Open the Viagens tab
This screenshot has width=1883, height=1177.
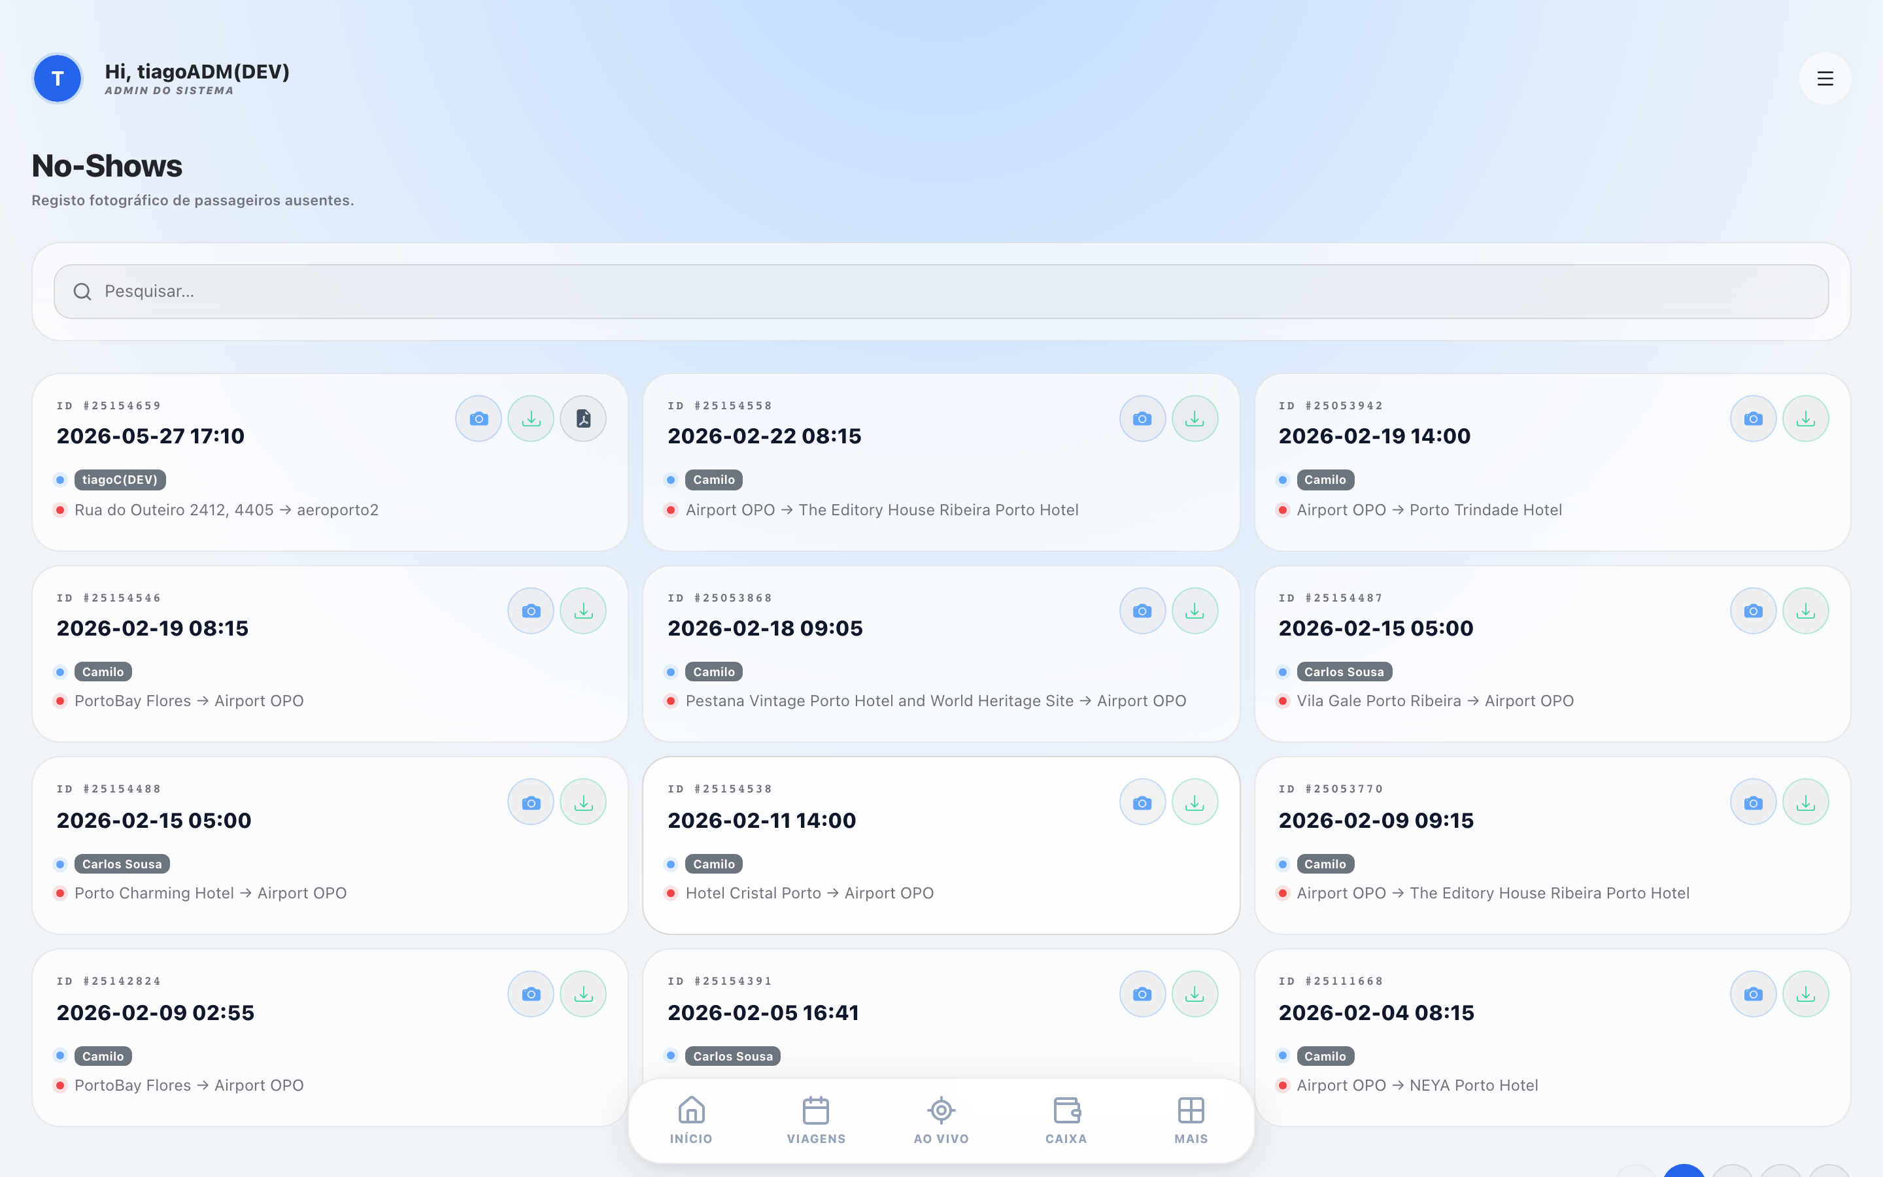pos(815,1120)
